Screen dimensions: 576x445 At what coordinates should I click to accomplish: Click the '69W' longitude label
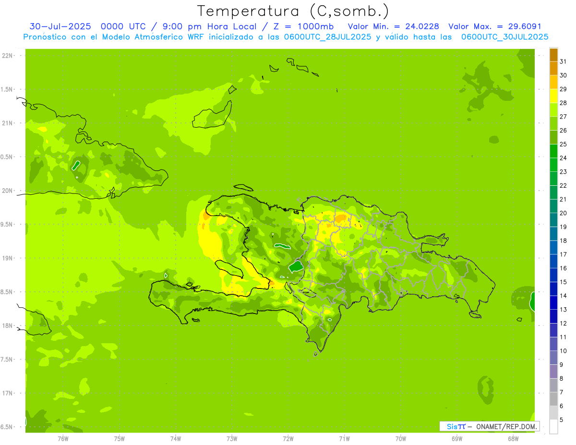[457, 438]
